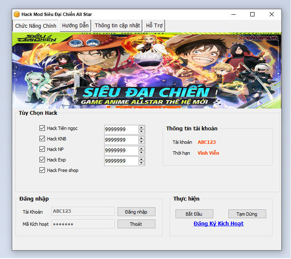Open the Hướng Dẫn tab
The width and height of the screenshot is (291, 259).
(75, 26)
